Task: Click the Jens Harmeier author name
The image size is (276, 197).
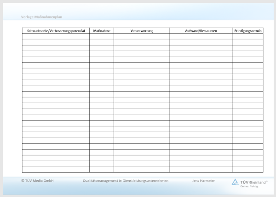Action: 203,180
